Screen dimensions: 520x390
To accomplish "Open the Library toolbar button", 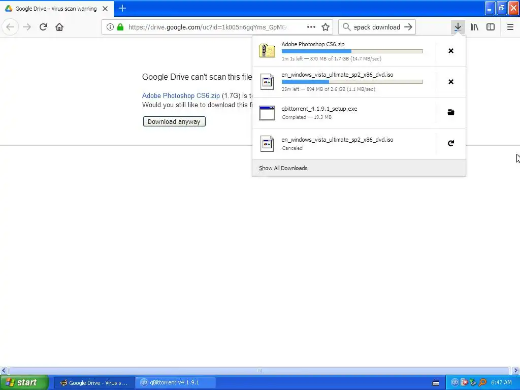I will (x=474, y=27).
